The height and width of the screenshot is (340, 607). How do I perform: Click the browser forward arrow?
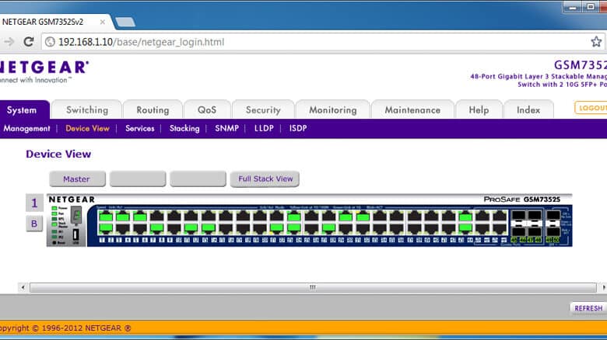9,42
